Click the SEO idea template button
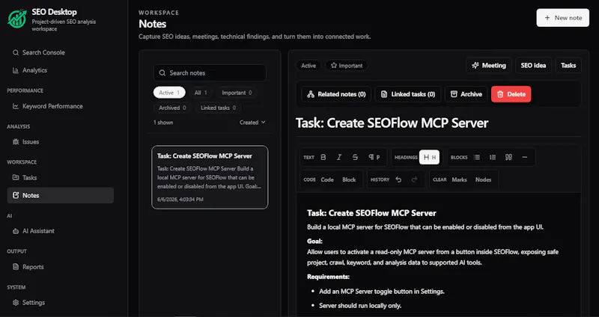This screenshot has height=317, width=599. point(533,65)
